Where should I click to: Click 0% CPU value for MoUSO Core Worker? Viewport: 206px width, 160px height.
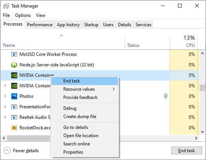(x=192, y=54)
